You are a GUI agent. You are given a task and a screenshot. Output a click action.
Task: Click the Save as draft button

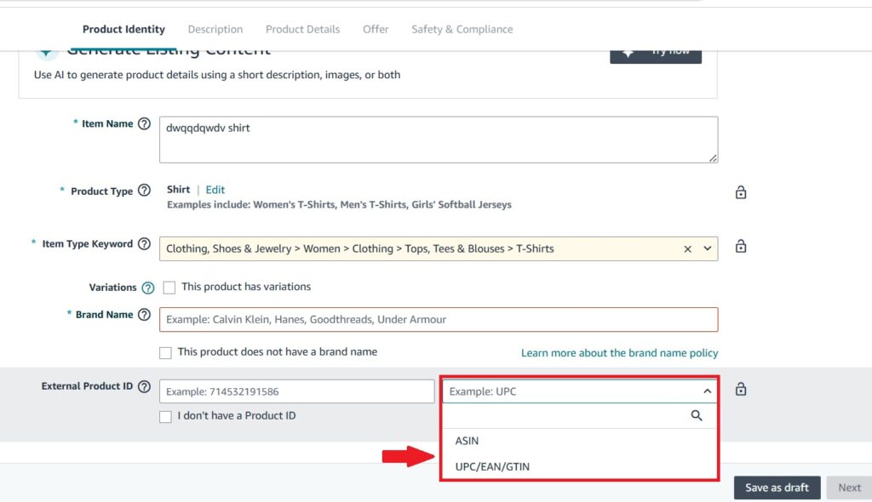point(777,488)
